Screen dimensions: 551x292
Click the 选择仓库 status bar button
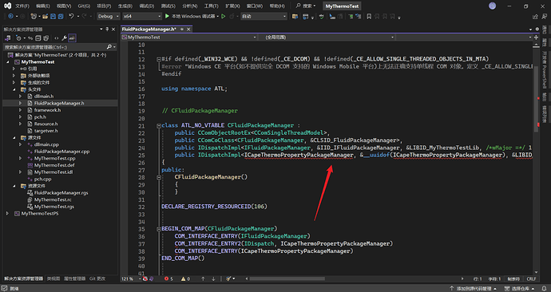[x=520, y=289]
